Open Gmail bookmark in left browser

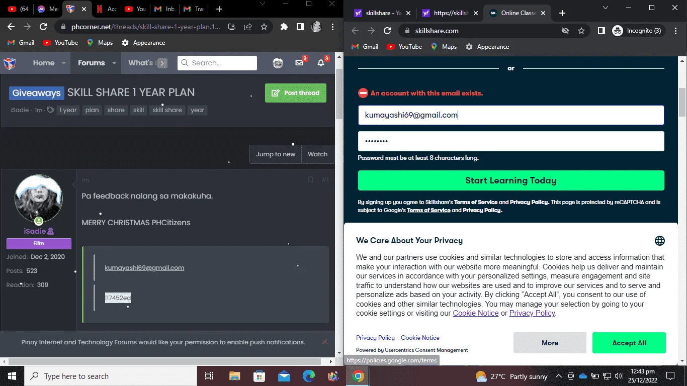pyautogui.click(x=21, y=43)
